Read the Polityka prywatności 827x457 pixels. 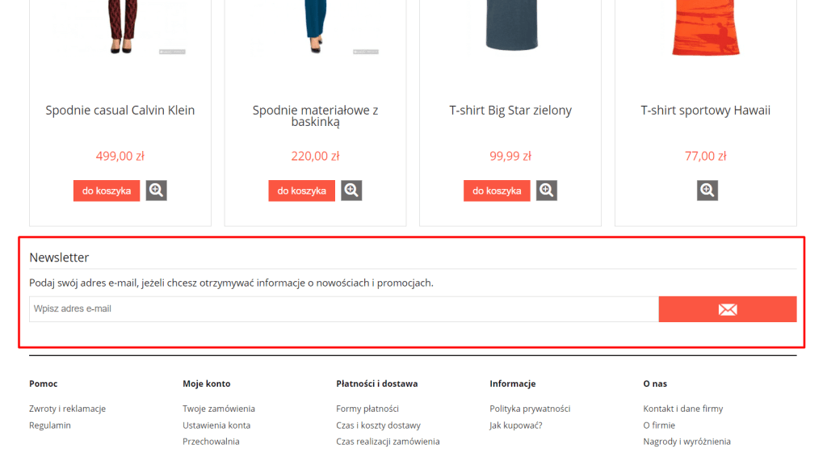[530, 409]
